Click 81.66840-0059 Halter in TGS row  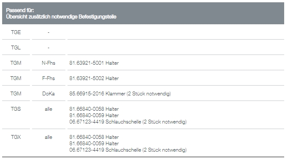pyautogui.click(x=94, y=115)
